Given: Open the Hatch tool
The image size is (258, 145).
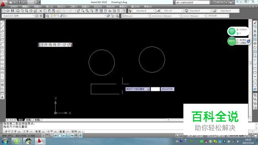Looking at the screenshot, I should tap(2, 81).
